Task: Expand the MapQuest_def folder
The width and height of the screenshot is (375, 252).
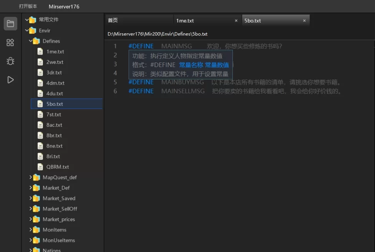Action: pos(31,177)
